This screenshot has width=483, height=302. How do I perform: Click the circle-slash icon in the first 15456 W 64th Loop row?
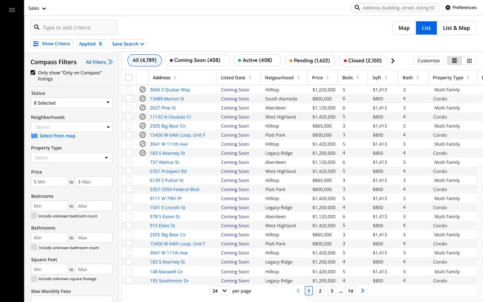point(142,134)
